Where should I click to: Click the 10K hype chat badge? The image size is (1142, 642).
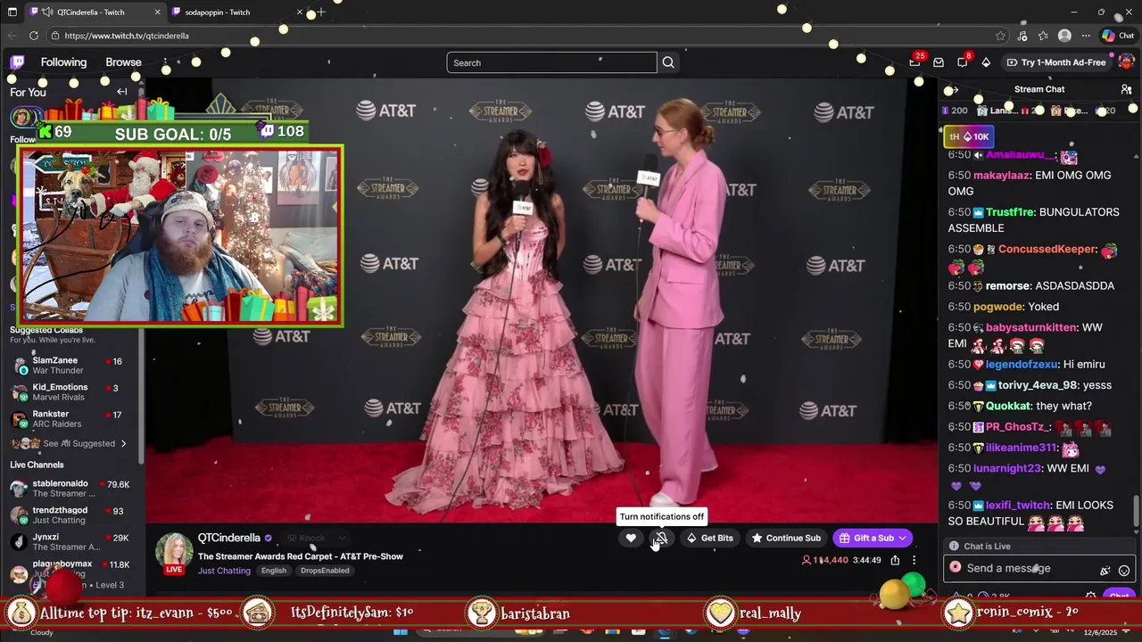coord(969,136)
